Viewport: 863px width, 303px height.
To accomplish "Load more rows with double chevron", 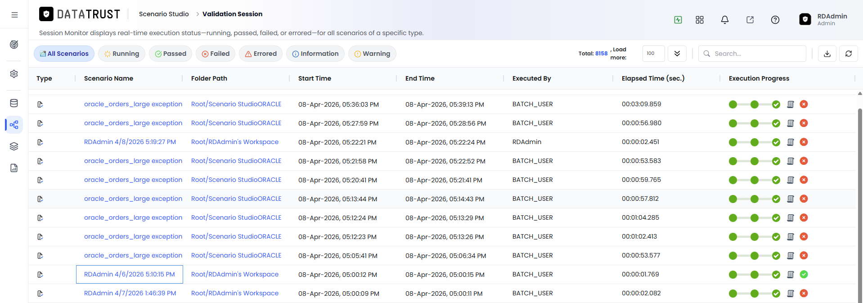I will pyautogui.click(x=677, y=54).
